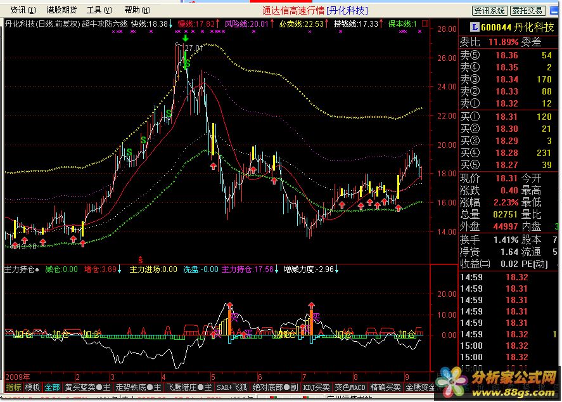562x402 pixels.
Task: Select the 指标 tab
Action: pyautogui.click(x=13, y=387)
